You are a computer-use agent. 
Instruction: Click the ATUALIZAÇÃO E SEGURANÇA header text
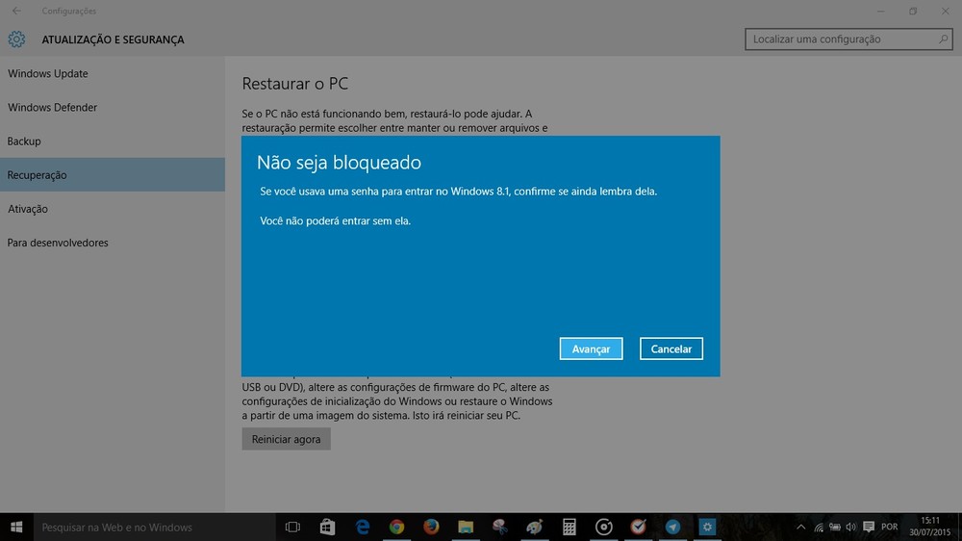[x=113, y=39]
